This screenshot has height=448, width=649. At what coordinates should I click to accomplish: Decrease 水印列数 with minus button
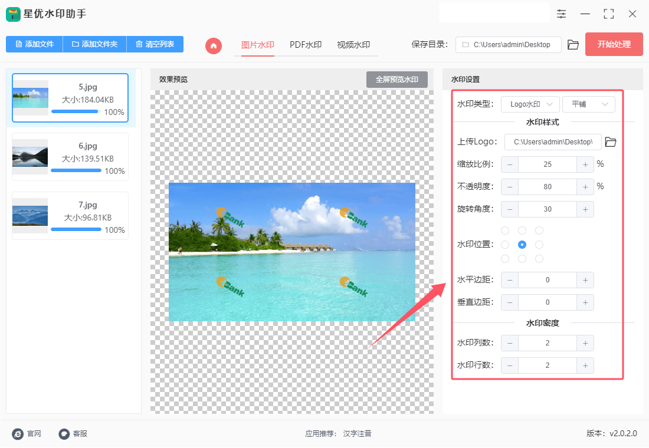click(510, 343)
